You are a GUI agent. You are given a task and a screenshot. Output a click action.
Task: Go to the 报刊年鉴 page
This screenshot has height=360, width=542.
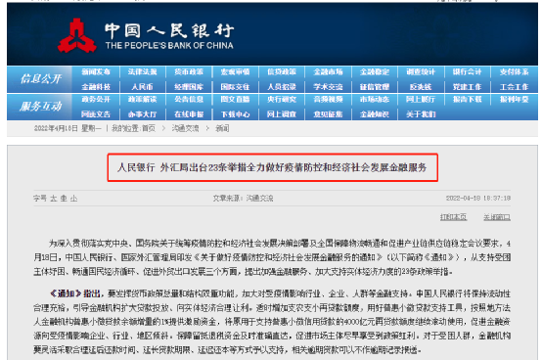(514, 100)
